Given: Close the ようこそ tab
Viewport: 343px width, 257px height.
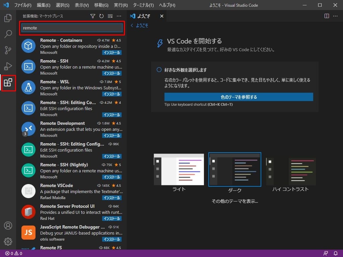Looking at the screenshot, I should point(162,16).
